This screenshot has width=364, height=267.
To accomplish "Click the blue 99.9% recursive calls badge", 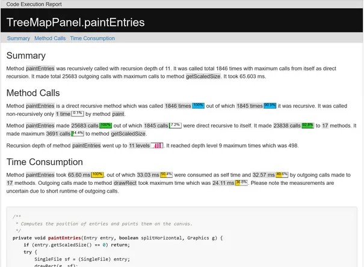I will click(x=270, y=105).
